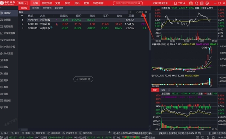Screen dimensions: 226x139
Task: Open the 资讯 menu
Action: 77,3
